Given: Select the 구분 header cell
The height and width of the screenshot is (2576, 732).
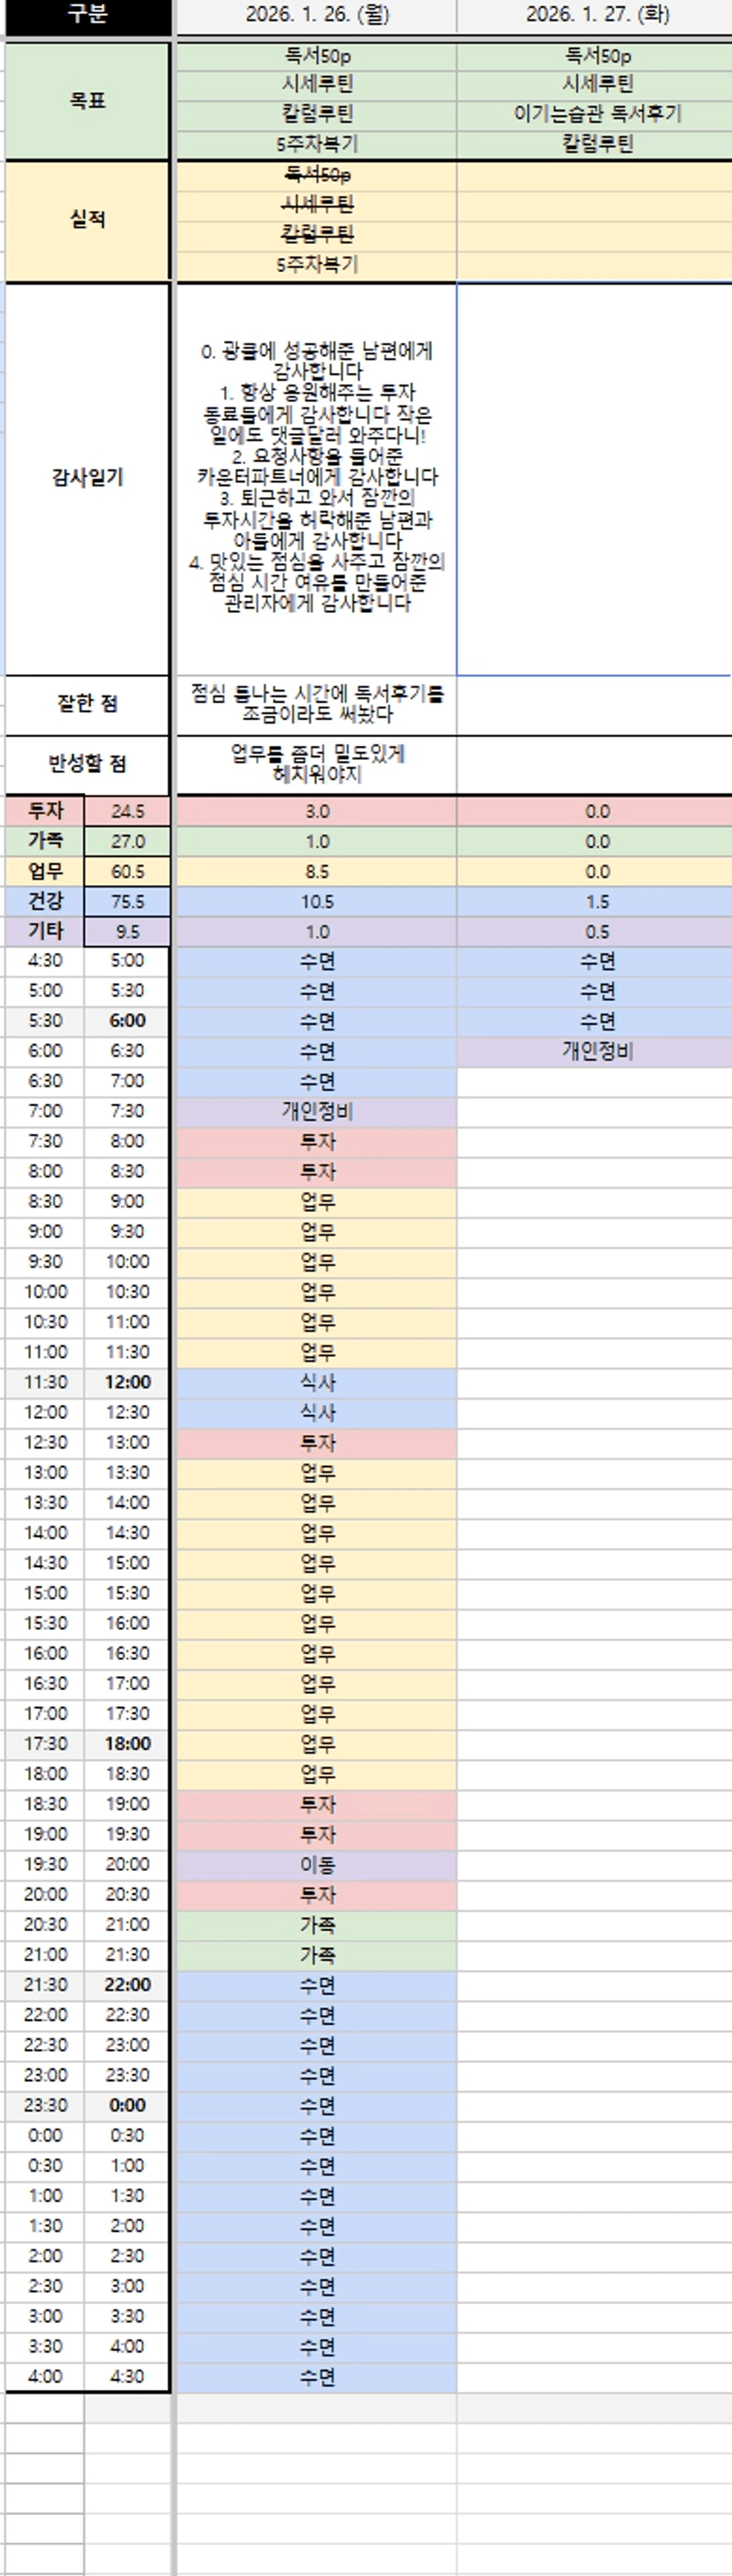Looking at the screenshot, I should tap(87, 15).
